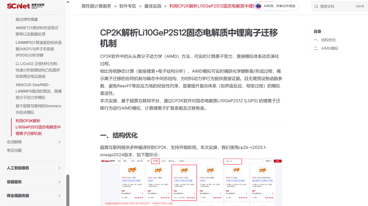Click the 搜索文档 search field
368x206 pixels.
(336, 6)
